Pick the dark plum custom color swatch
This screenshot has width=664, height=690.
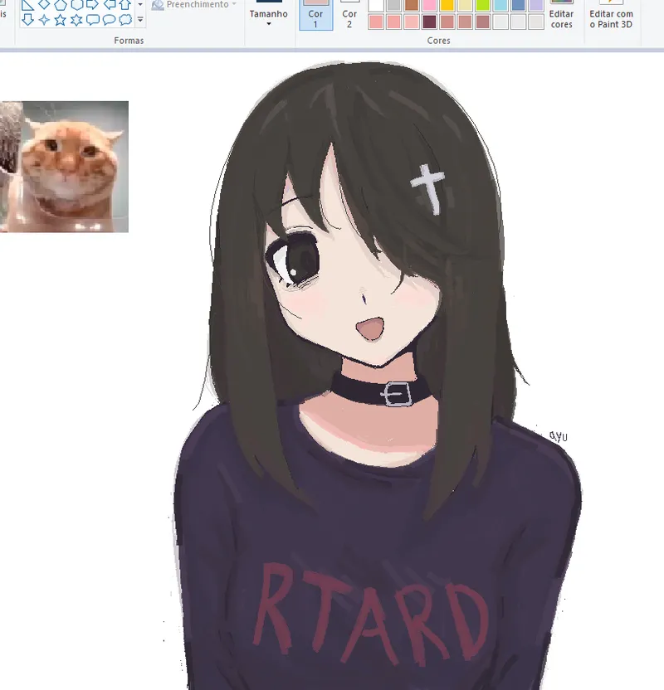pyautogui.click(x=429, y=22)
